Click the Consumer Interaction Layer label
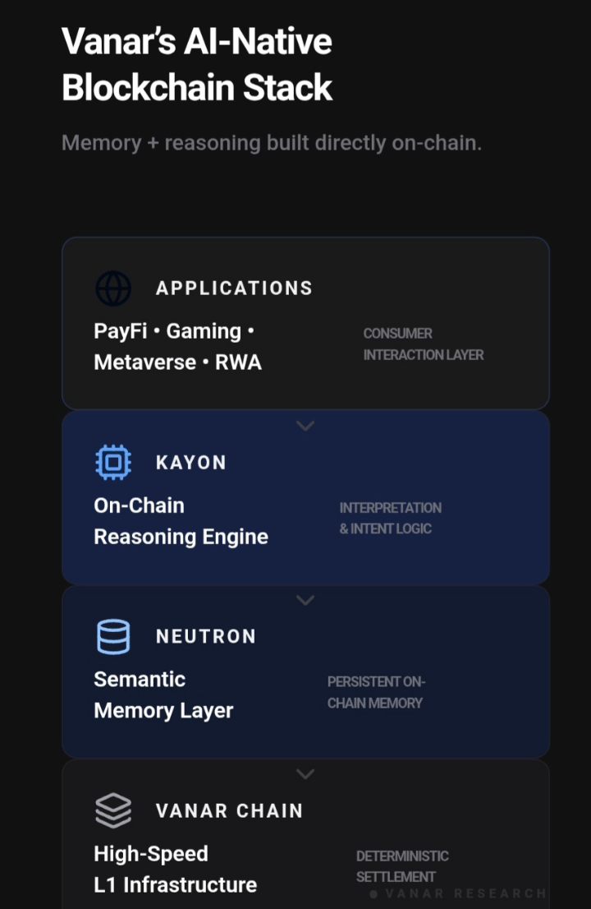 pos(423,344)
